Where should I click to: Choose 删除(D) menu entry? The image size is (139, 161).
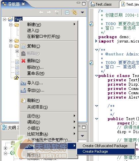coord(49,61)
